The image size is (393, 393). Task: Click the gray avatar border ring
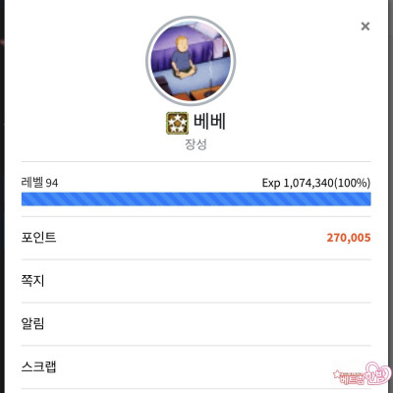point(191,18)
